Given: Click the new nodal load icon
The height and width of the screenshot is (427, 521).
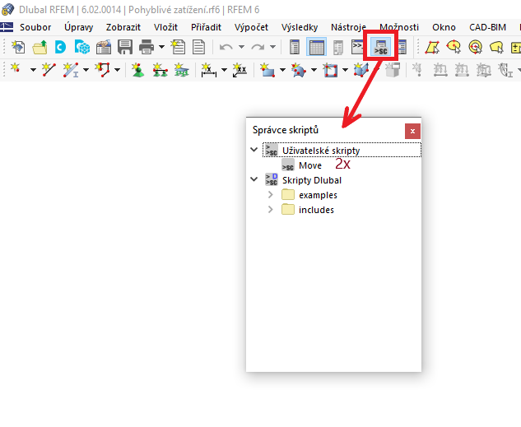Looking at the screenshot, I should click(416, 70).
